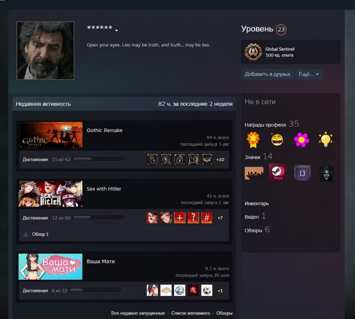Open the dark hooded face badge
This screenshot has width=355, height=319.
click(326, 173)
